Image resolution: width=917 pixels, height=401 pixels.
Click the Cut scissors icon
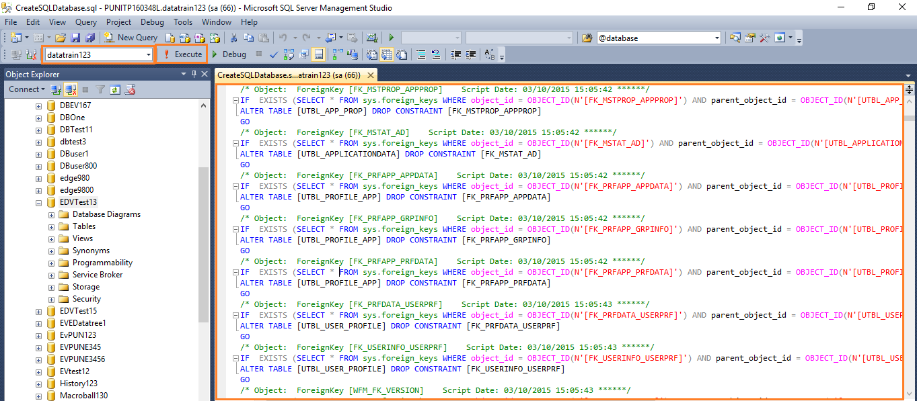tap(233, 38)
